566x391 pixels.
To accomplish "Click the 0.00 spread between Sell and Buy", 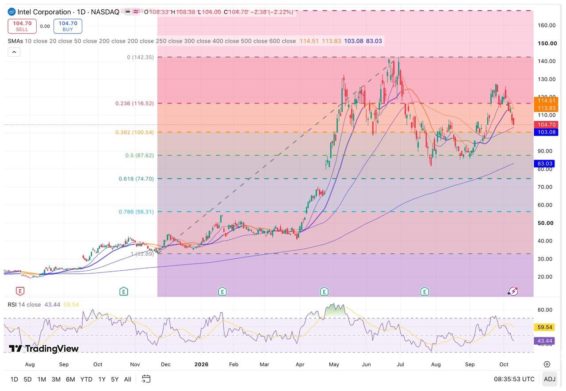I will 45,26.
